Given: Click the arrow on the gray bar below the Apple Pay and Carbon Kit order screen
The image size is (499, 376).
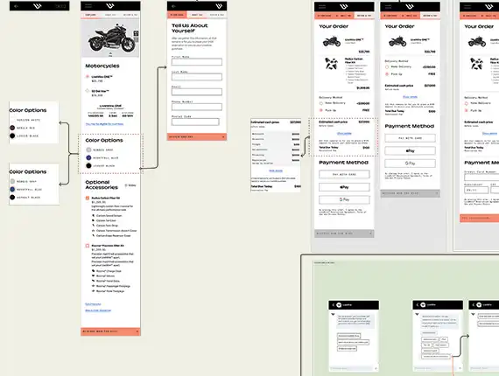Looking at the screenshot, I should (371, 233).
